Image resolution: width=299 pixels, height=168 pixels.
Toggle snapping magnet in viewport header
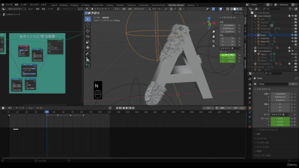pos(171,9)
